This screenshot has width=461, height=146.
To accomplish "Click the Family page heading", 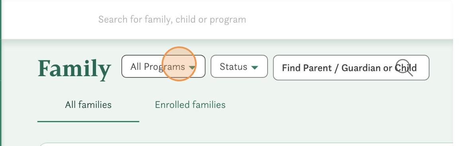I will tap(74, 69).
